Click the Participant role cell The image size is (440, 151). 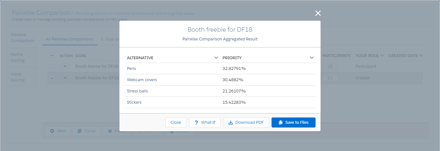point(366,66)
